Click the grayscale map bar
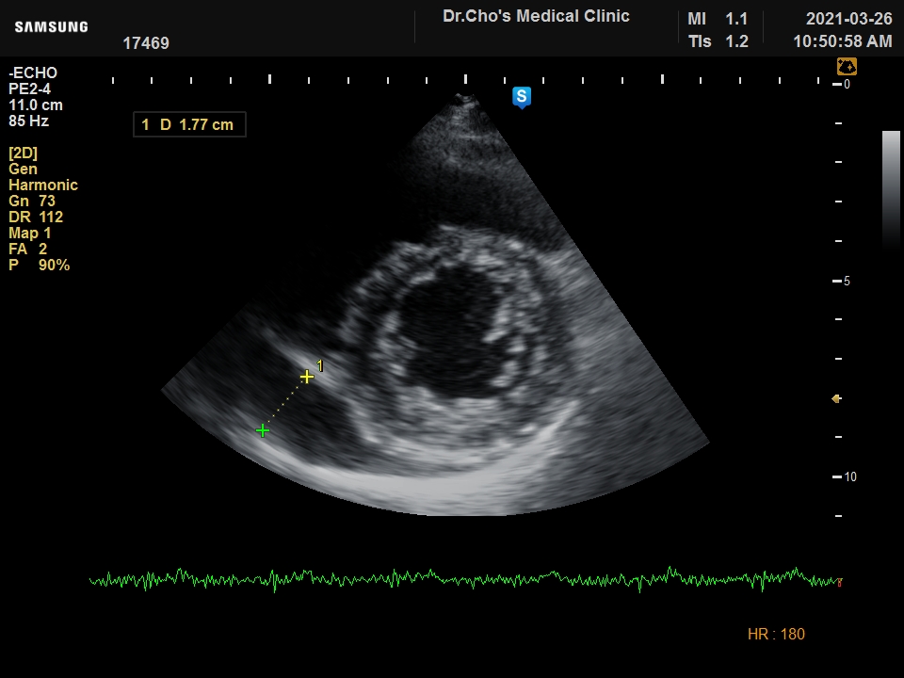904x678 pixels. pyautogui.click(x=890, y=188)
